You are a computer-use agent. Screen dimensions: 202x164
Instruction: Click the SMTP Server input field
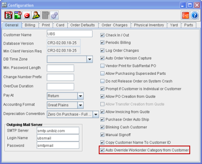click(x=58, y=131)
